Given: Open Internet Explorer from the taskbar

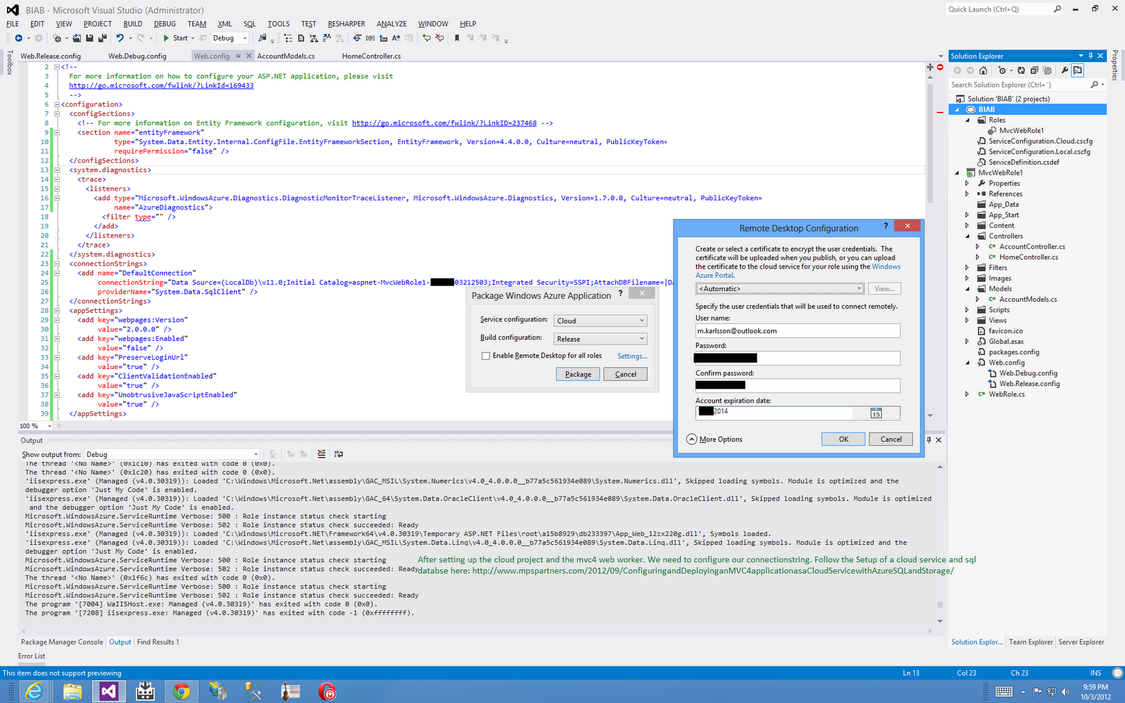Looking at the screenshot, I should [x=34, y=692].
